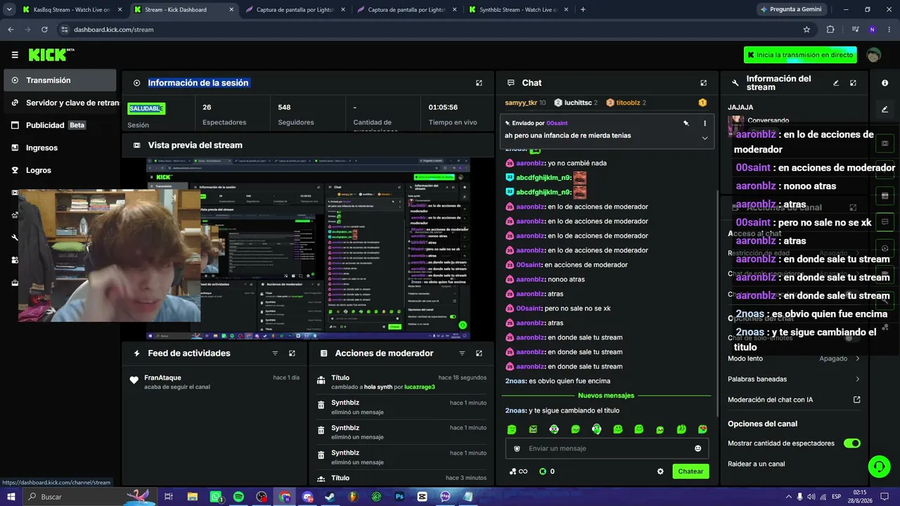Click the info icon in the right rail

885,83
